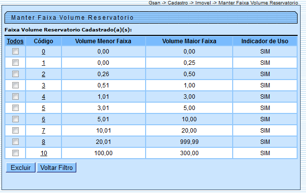Click the código 8 link
Image resolution: width=306 pixels, height=193 pixels.
tap(43, 142)
